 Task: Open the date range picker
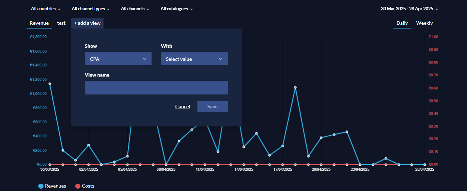409,9
